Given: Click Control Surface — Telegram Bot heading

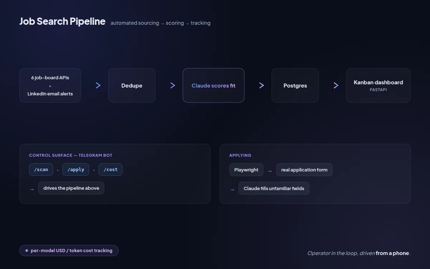Looking at the screenshot, I should (71, 155).
